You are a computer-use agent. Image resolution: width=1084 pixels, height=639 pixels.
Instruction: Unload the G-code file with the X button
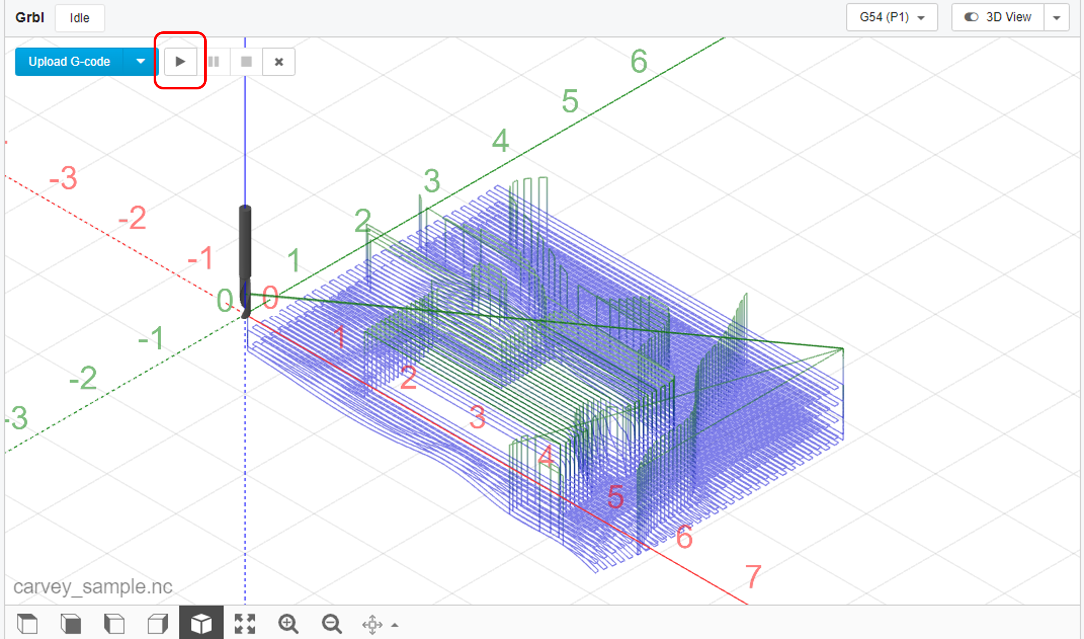pos(278,62)
